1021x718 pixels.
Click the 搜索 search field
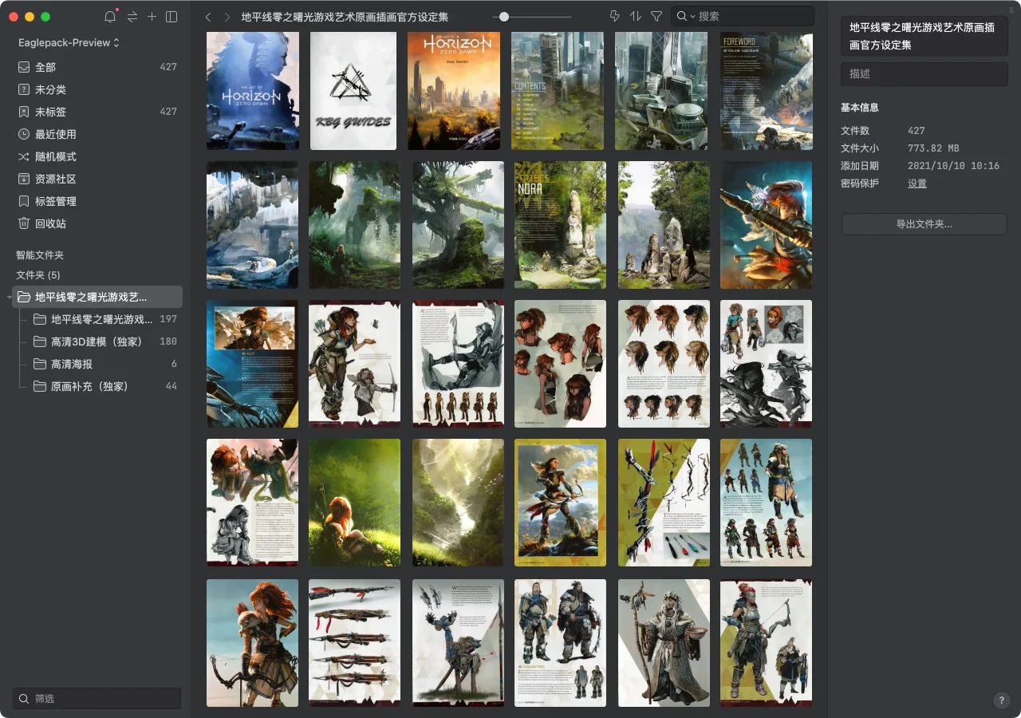click(742, 16)
